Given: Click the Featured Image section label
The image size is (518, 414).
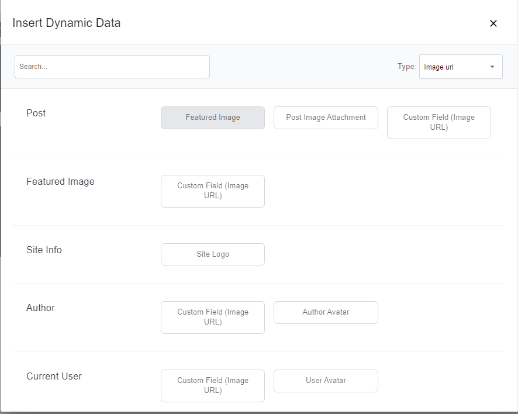Looking at the screenshot, I should click(x=60, y=181).
